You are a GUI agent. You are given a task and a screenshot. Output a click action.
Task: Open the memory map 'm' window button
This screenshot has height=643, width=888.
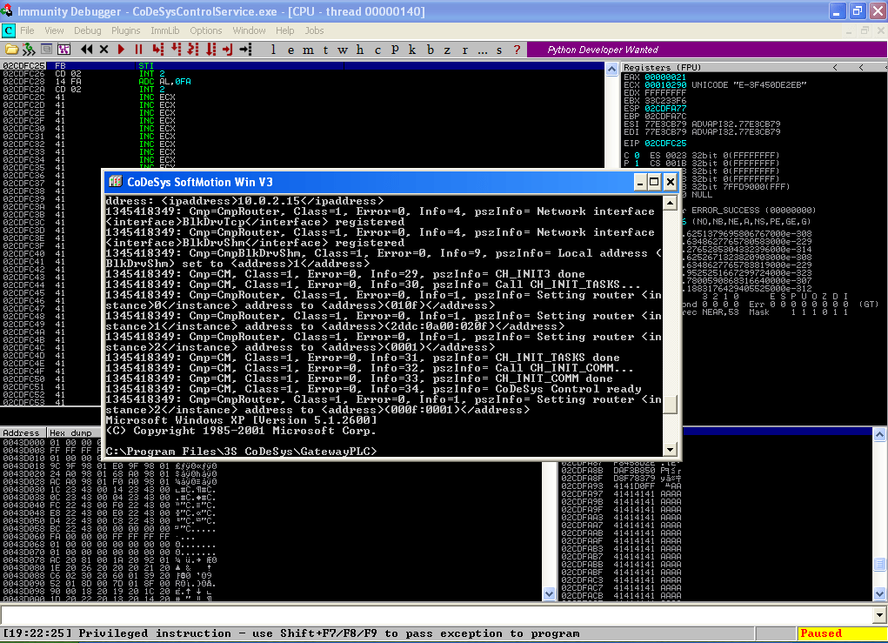309,50
